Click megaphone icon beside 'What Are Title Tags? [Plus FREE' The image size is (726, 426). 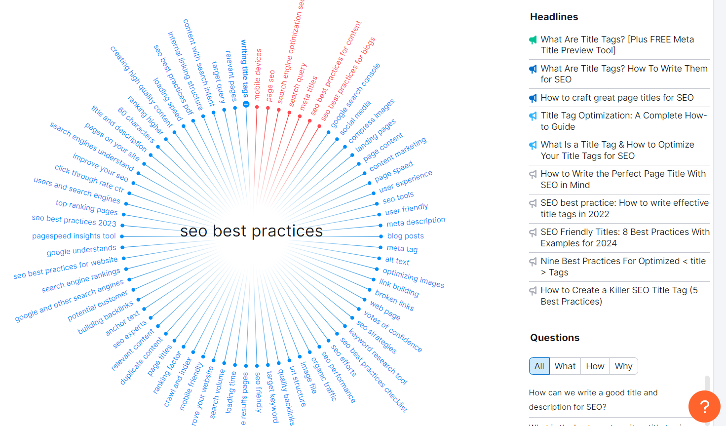click(x=533, y=40)
